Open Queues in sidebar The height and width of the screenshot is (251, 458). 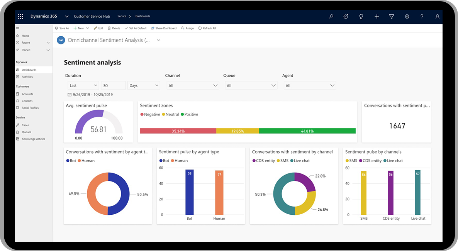click(26, 132)
